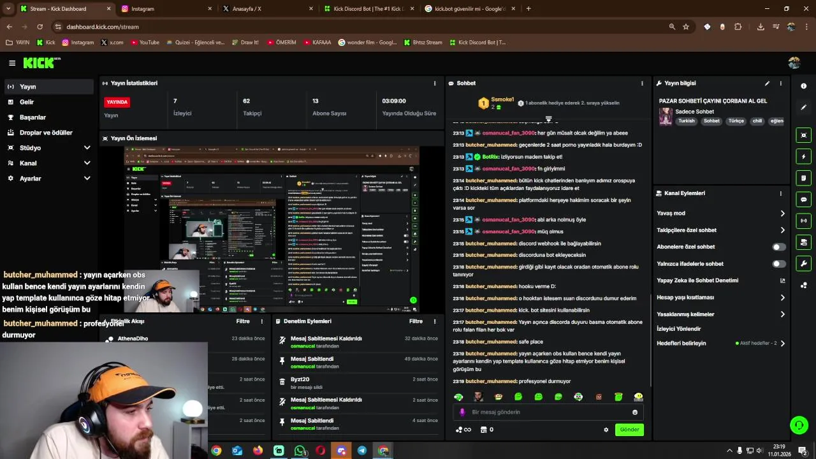The width and height of the screenshot is (816, 459).
Task: Open the chat shop icon showing 0
Action: pos(486,430)
